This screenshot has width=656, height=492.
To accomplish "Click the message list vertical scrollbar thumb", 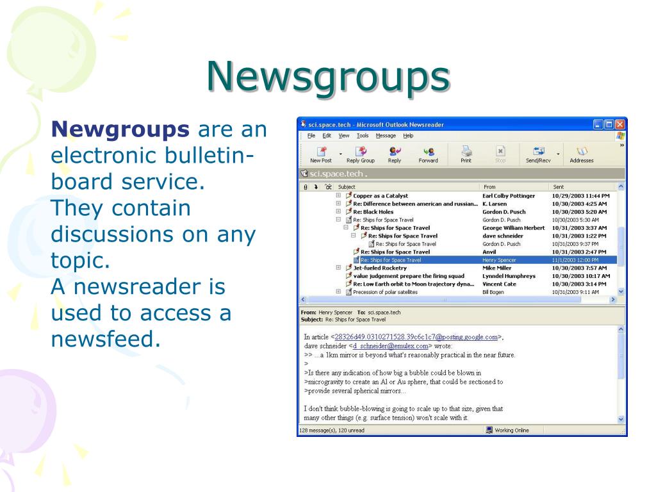I will click(621, 245).
